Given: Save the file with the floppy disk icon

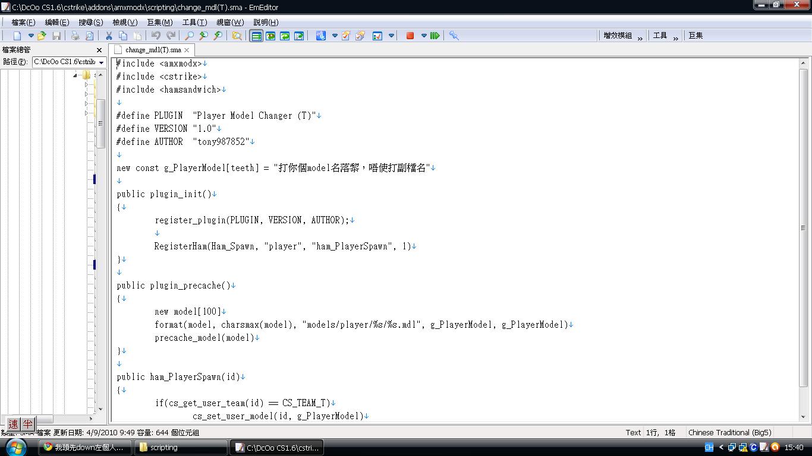Looking at the screenshot, I should [56, 36].
